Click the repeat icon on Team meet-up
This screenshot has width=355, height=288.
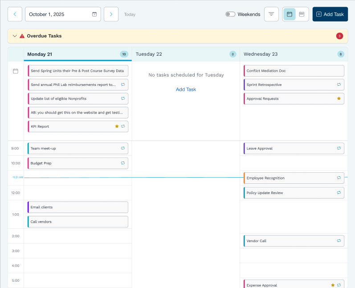click(x=123, y=148)
